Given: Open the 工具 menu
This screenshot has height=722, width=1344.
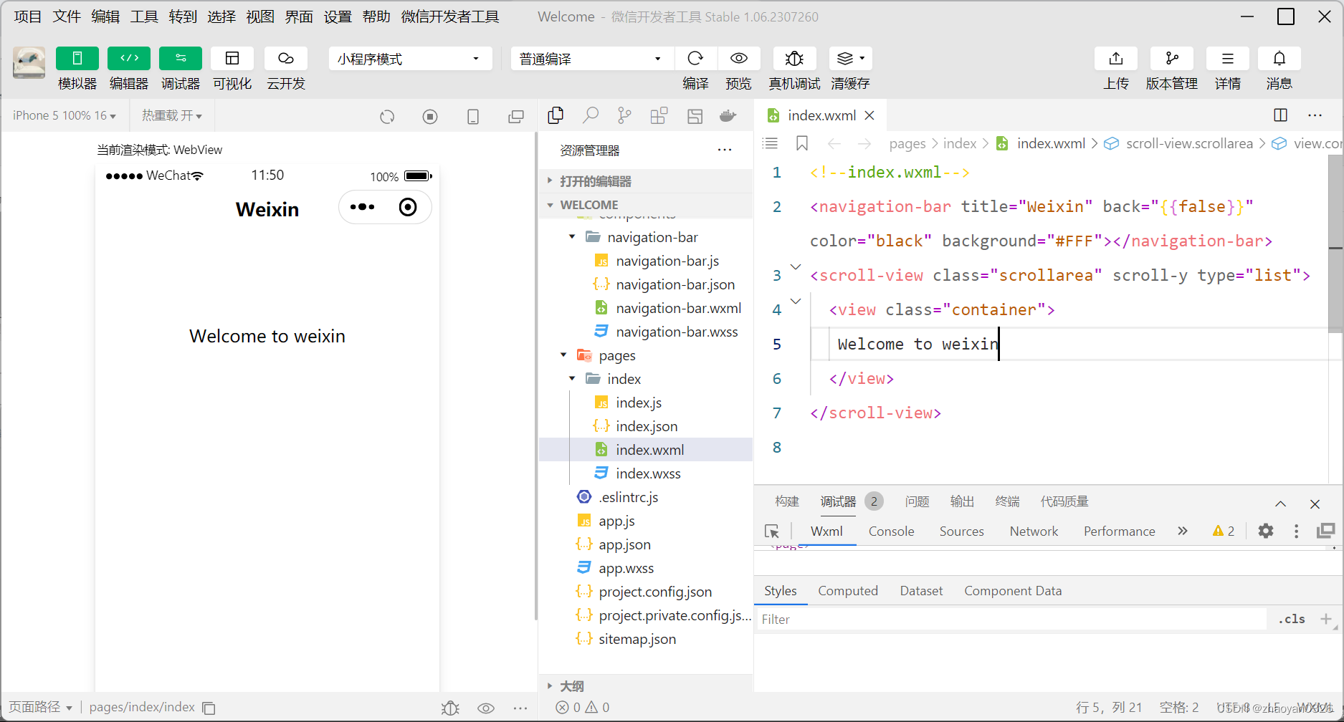Looking at the screenshot, I should (144, 16).
